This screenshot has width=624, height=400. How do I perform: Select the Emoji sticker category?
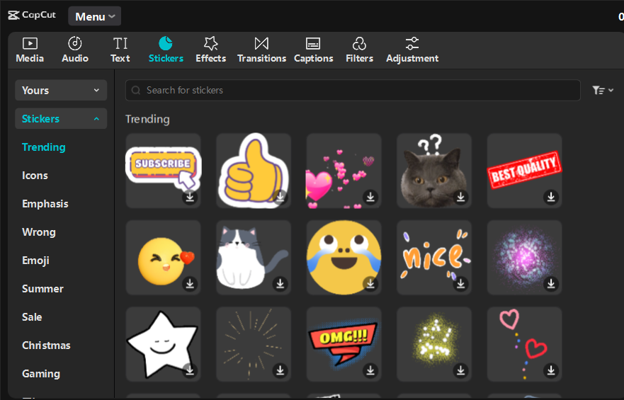point(35,261)
